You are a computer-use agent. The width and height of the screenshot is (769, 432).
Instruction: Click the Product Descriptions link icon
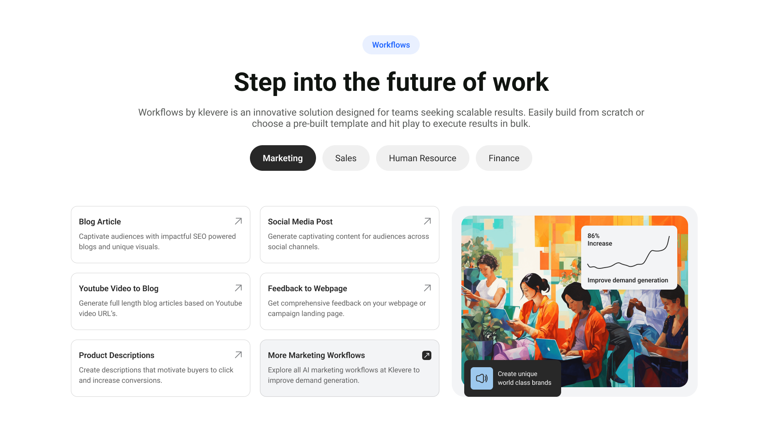tap(239, 355)
